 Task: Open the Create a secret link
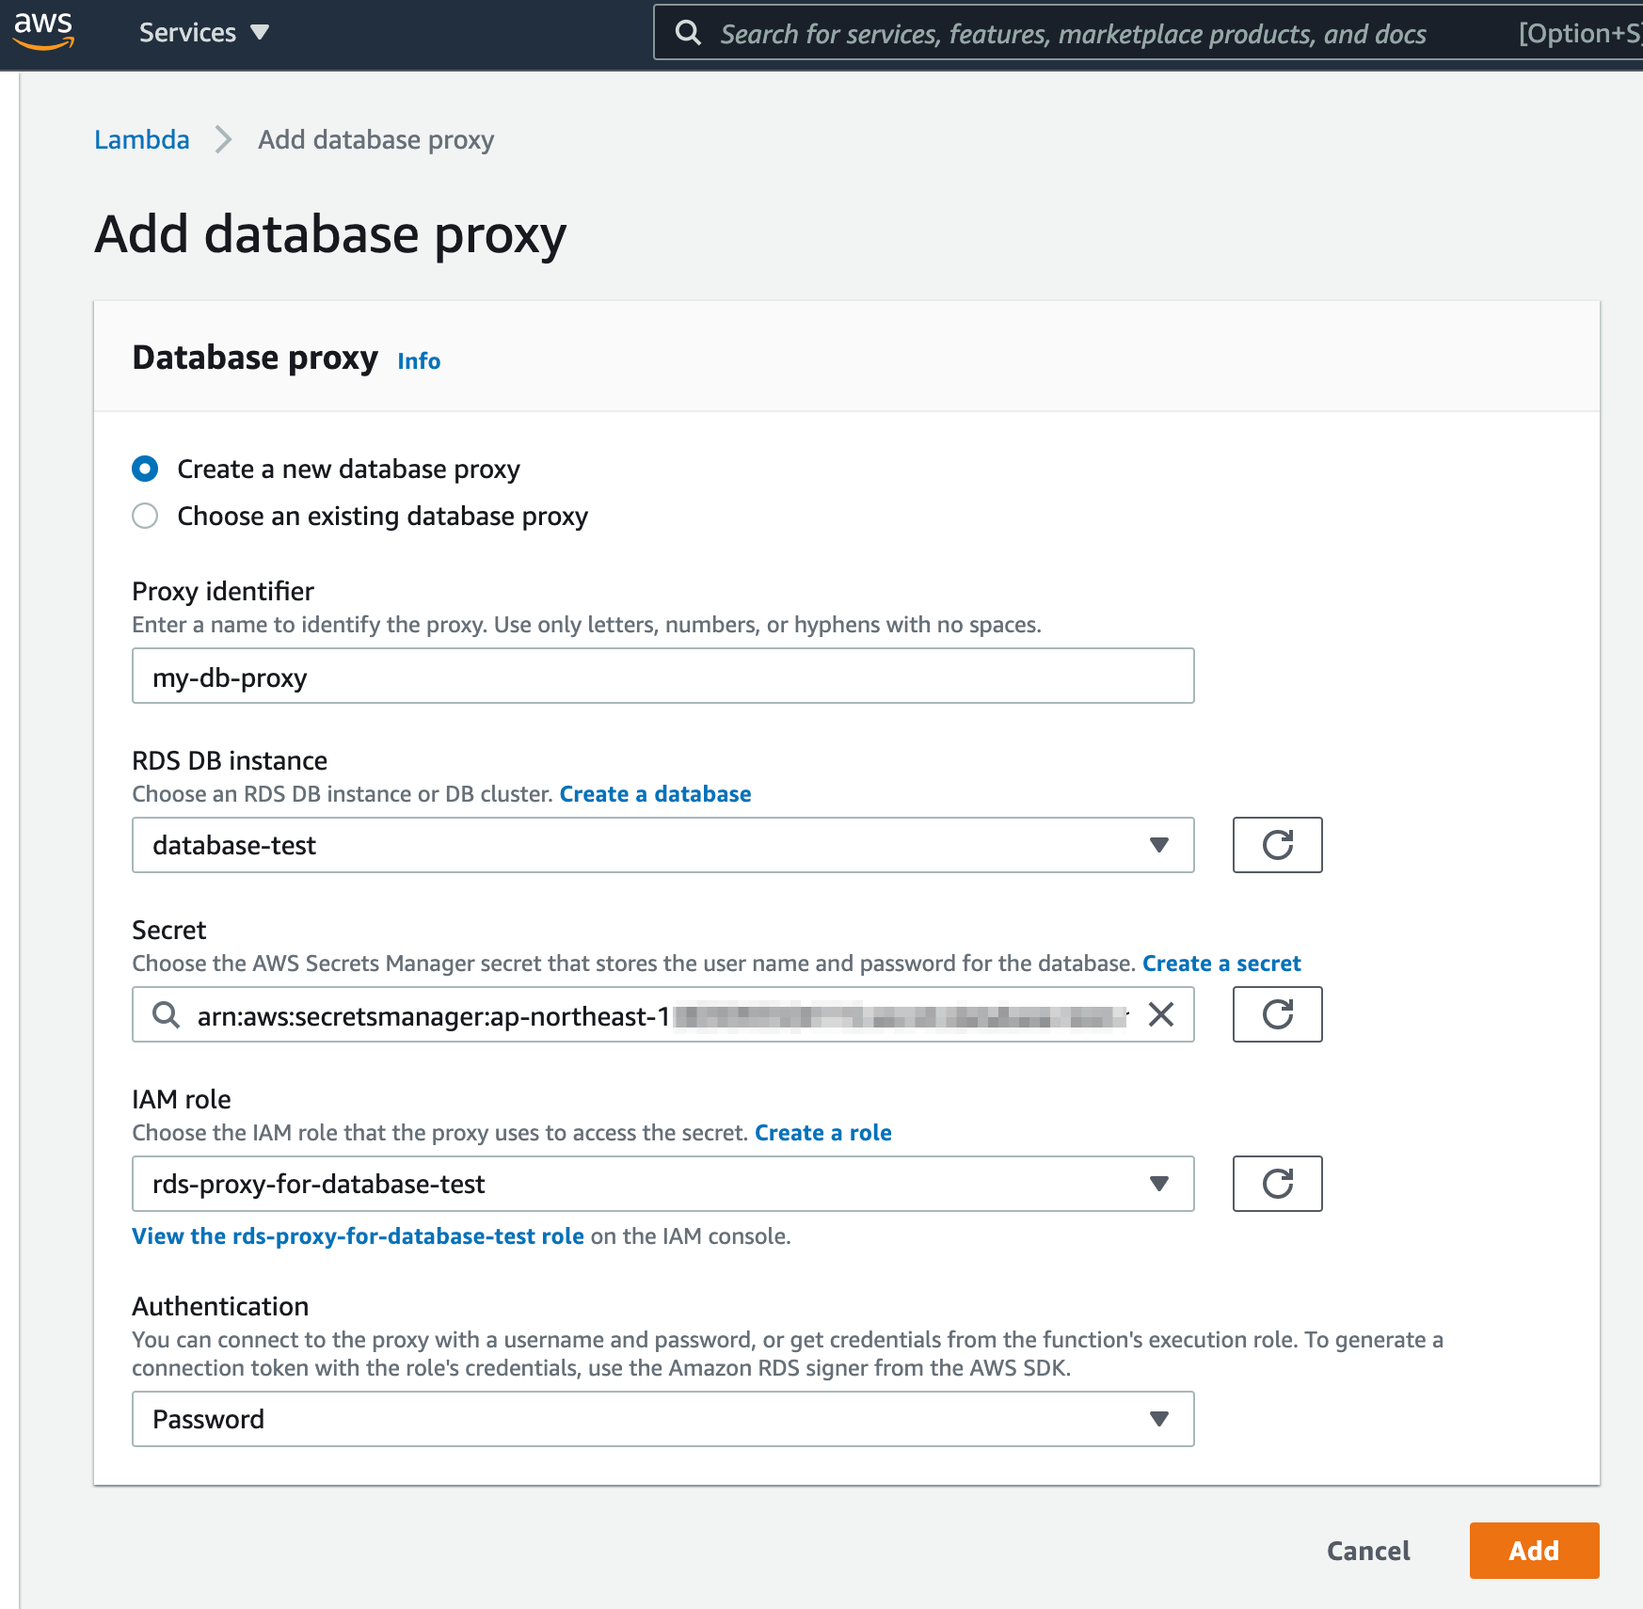pyautogui.click(x=1221, y=964)
